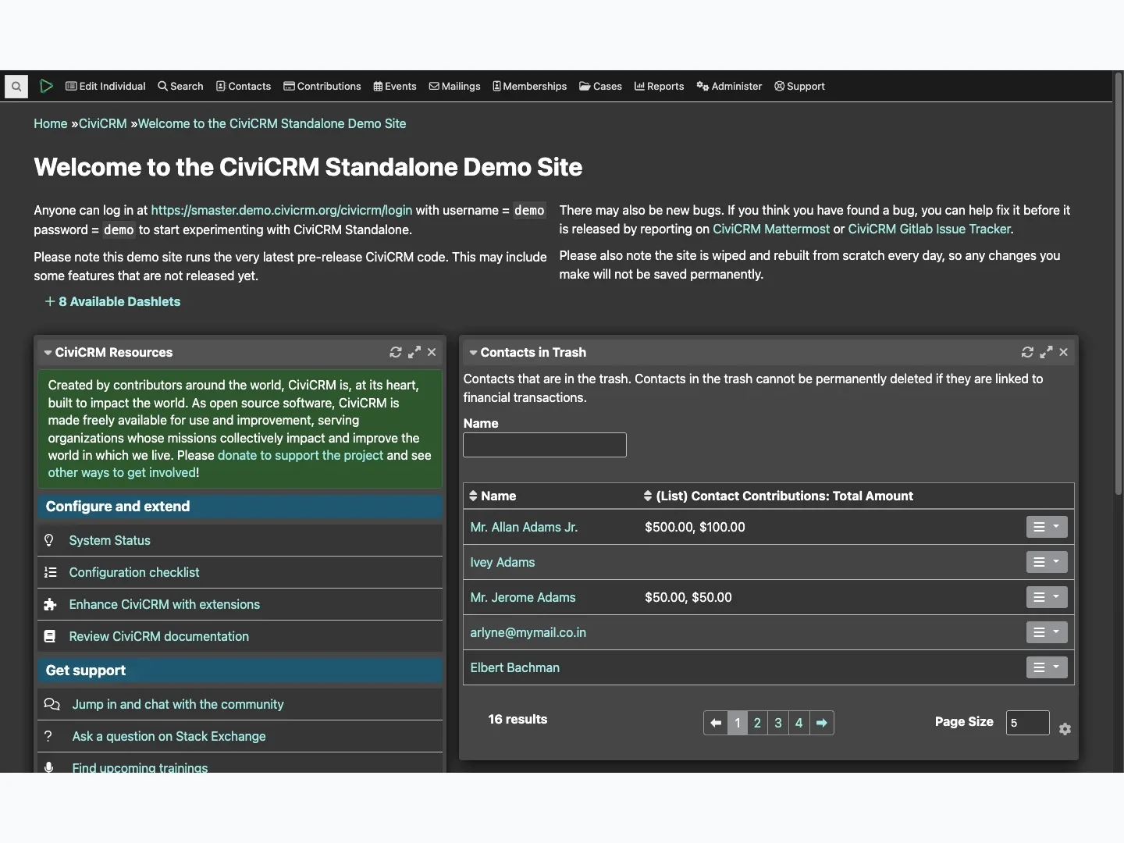Click the $50.00, $50.00 amount cell
1124x843 pixels.
pos(688,597)
